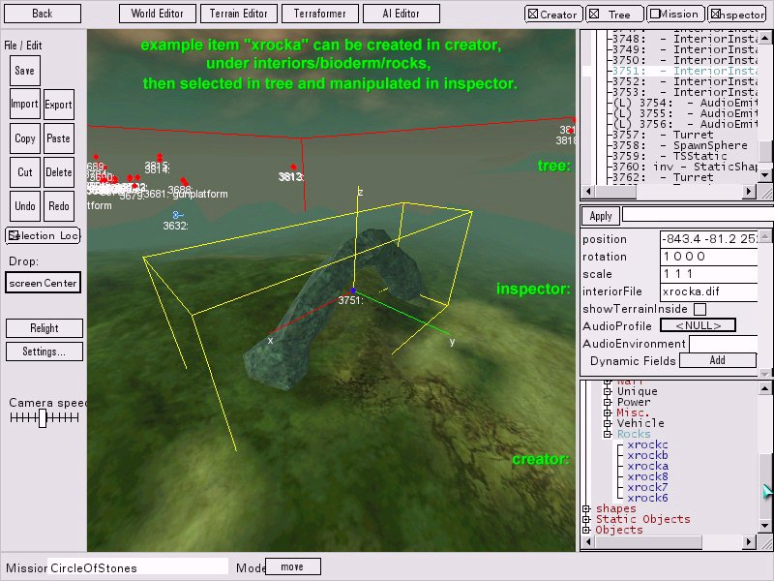Click the Mission name field CircleOfStones
Screen dimensions: 774x581
(137, 567)
